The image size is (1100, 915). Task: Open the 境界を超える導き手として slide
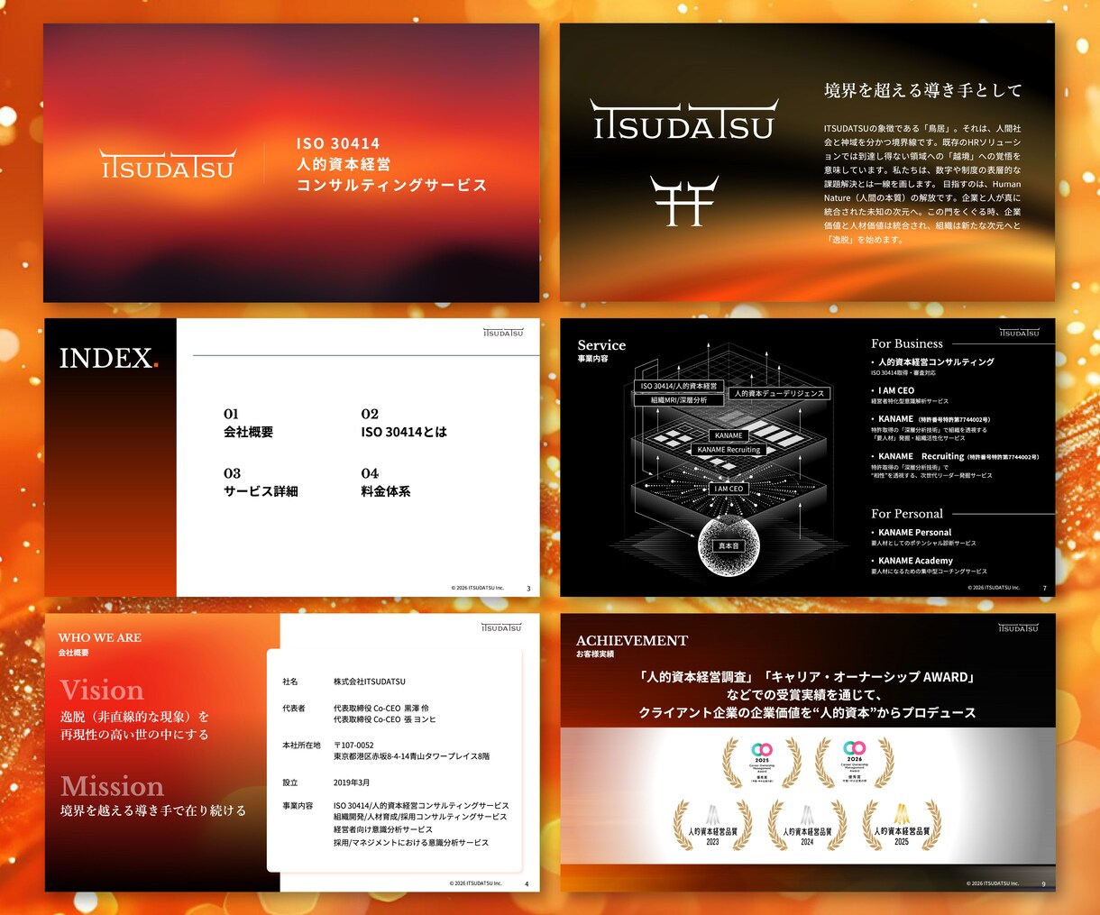coord(807,162)
